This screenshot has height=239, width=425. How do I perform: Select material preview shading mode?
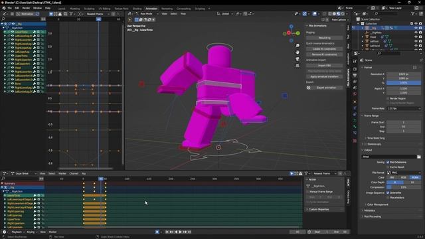pos(338,13)
